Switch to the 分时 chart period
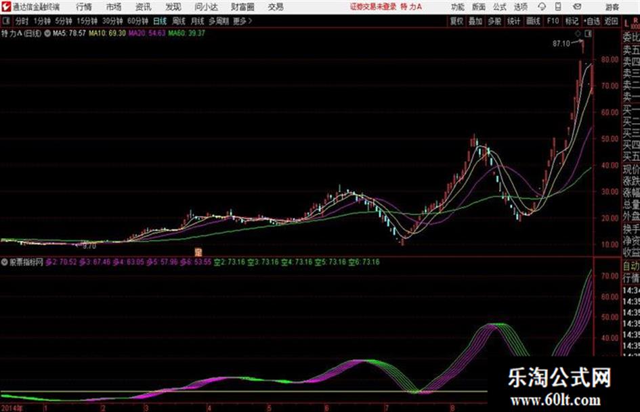The image size is (640, 412). click(22, 21)
